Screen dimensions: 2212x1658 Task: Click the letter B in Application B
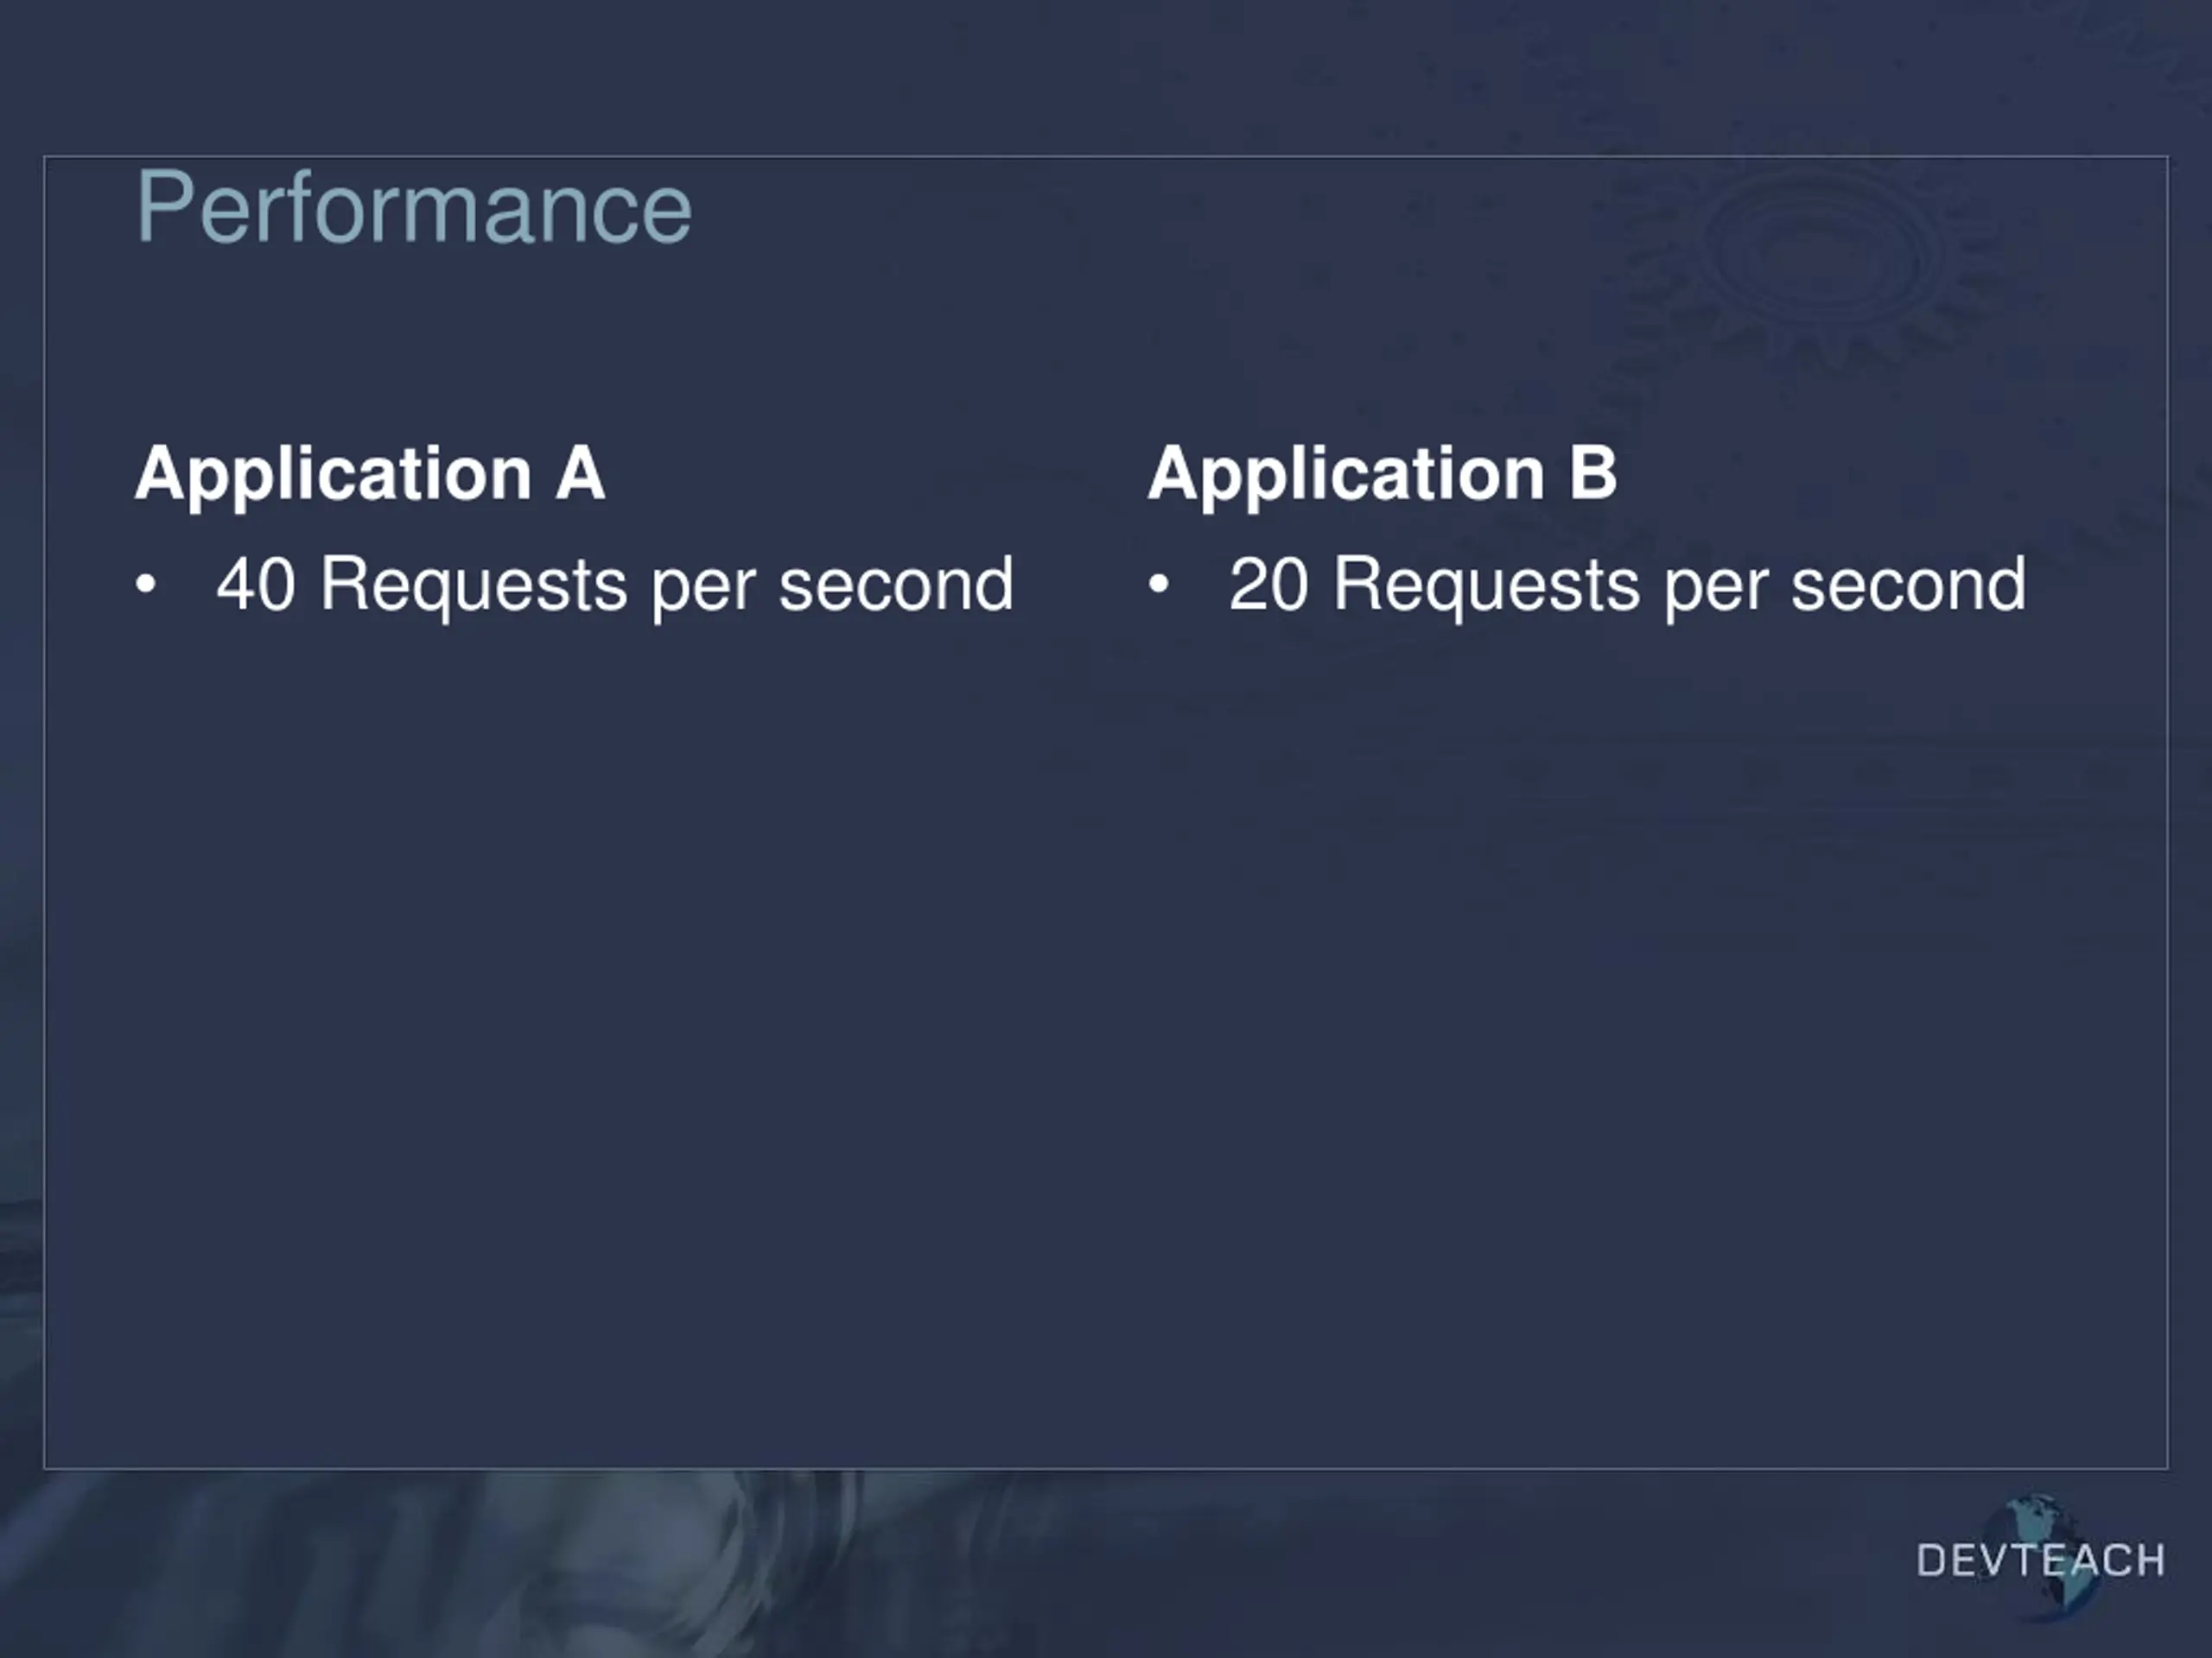click(x=1593, y=472)
